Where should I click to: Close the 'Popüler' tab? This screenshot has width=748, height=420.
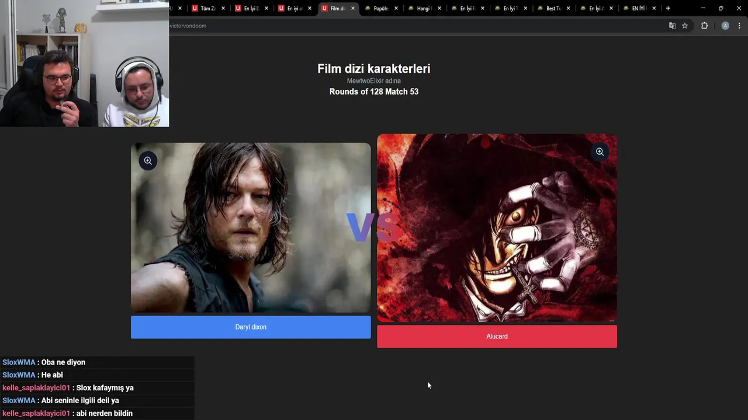coord(396,8)
